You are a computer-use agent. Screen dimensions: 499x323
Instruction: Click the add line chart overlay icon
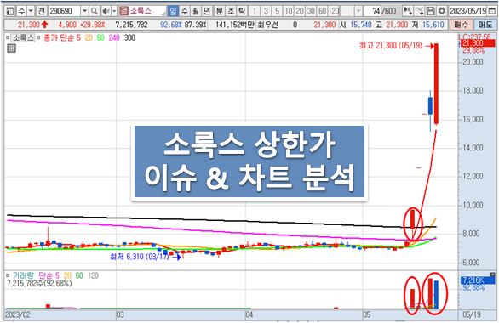click(419, 11)
